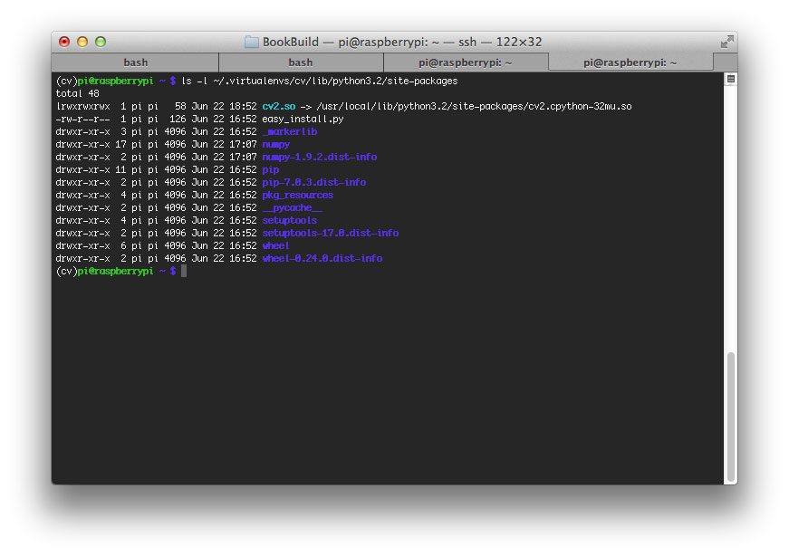
Task: Click the terminal cursor at the last prompt
Action: pos(184,271)
